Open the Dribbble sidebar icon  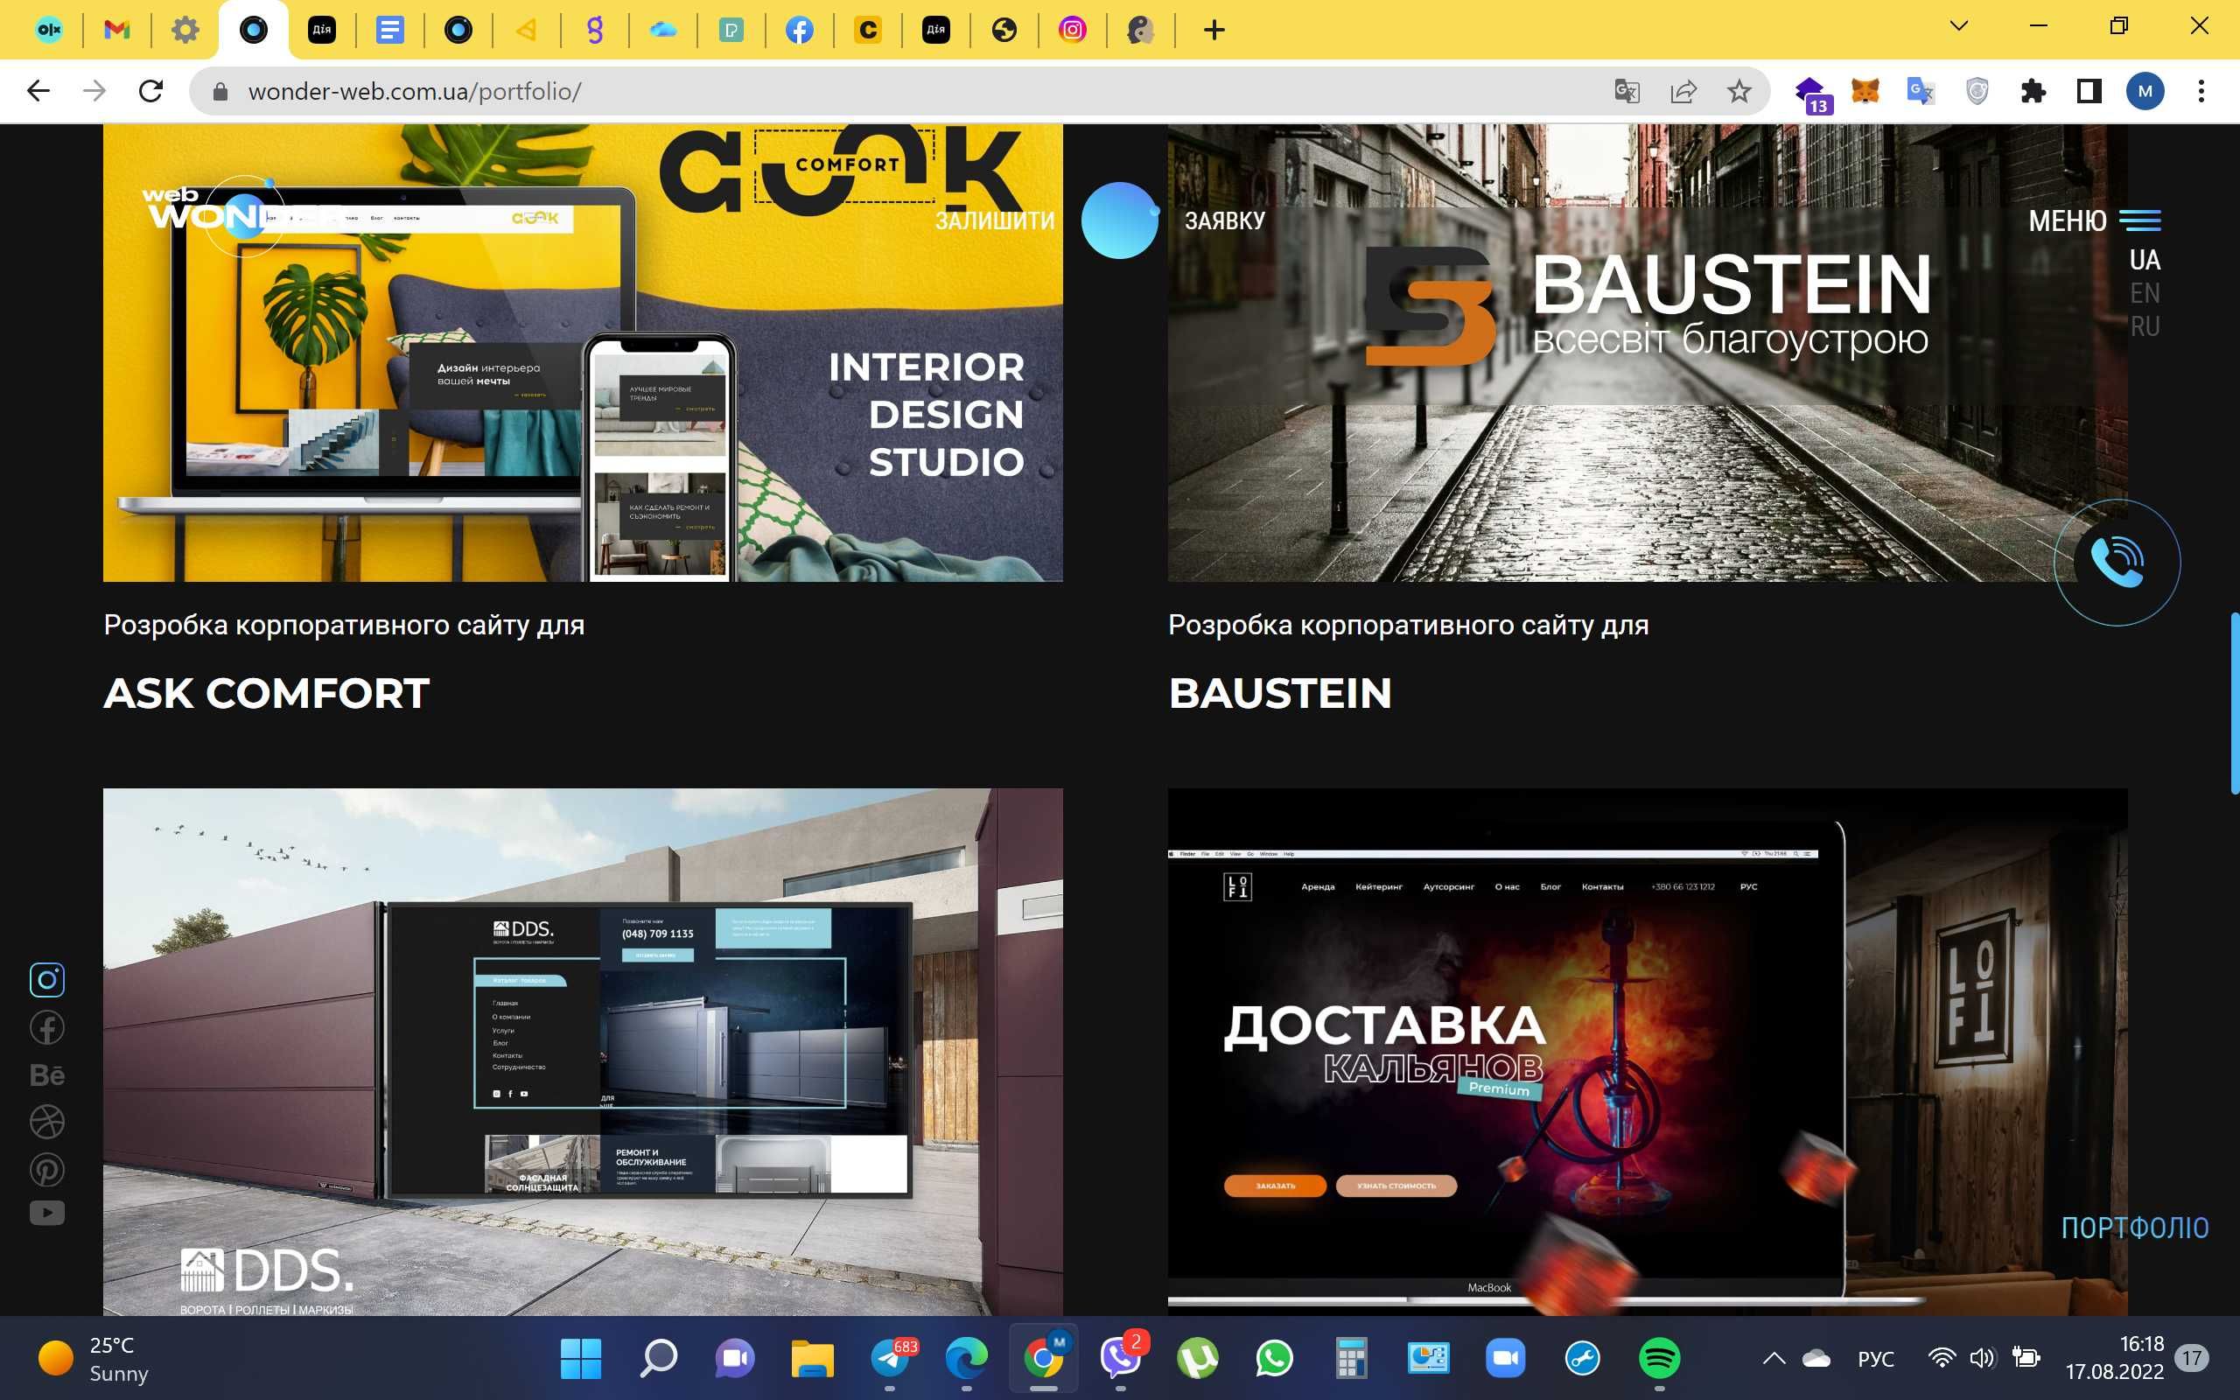tap(47, 1123)
